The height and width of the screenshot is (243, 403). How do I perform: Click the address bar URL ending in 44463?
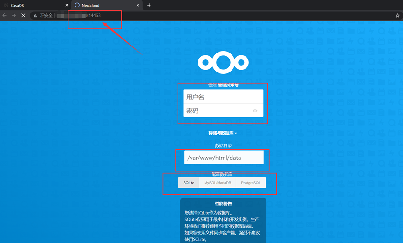click(79, 16)
